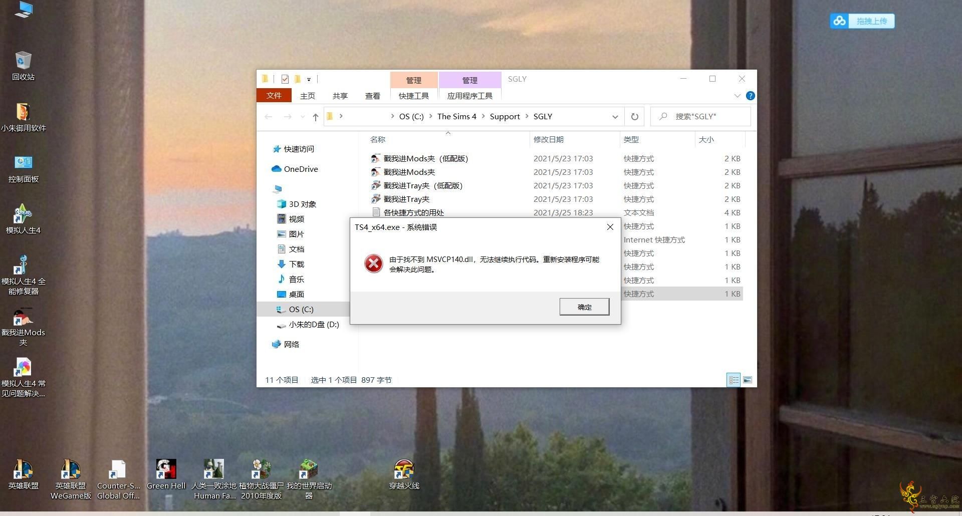962x516 pixels.
Task: Launch 英雄联盟 WeGame版 shortcut
Action: tap(71, 479)
